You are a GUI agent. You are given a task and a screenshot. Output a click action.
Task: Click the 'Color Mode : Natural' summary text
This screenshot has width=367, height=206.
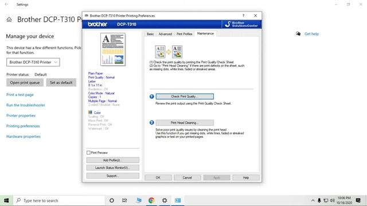(x=101, y=93)
